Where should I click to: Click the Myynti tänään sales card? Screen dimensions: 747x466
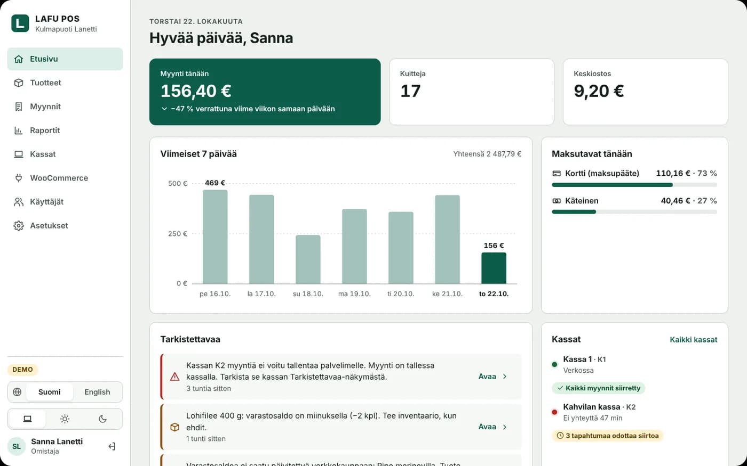coord(265,92)
